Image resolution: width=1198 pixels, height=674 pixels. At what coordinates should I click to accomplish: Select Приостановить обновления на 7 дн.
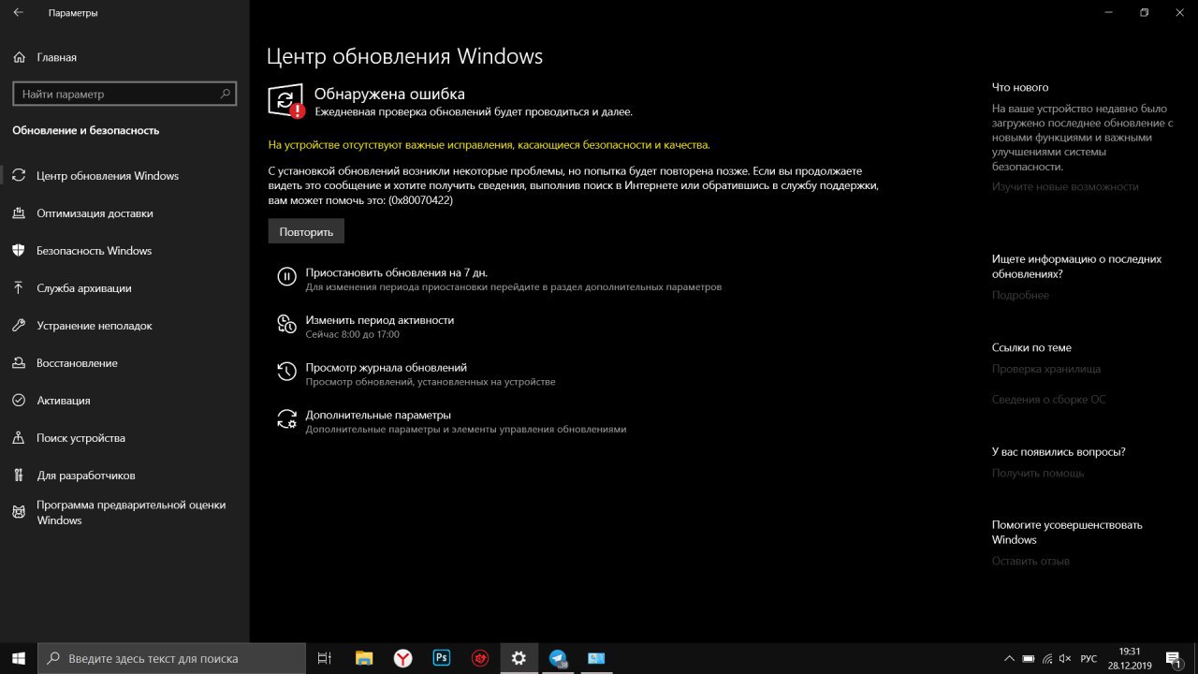point(396,272)
